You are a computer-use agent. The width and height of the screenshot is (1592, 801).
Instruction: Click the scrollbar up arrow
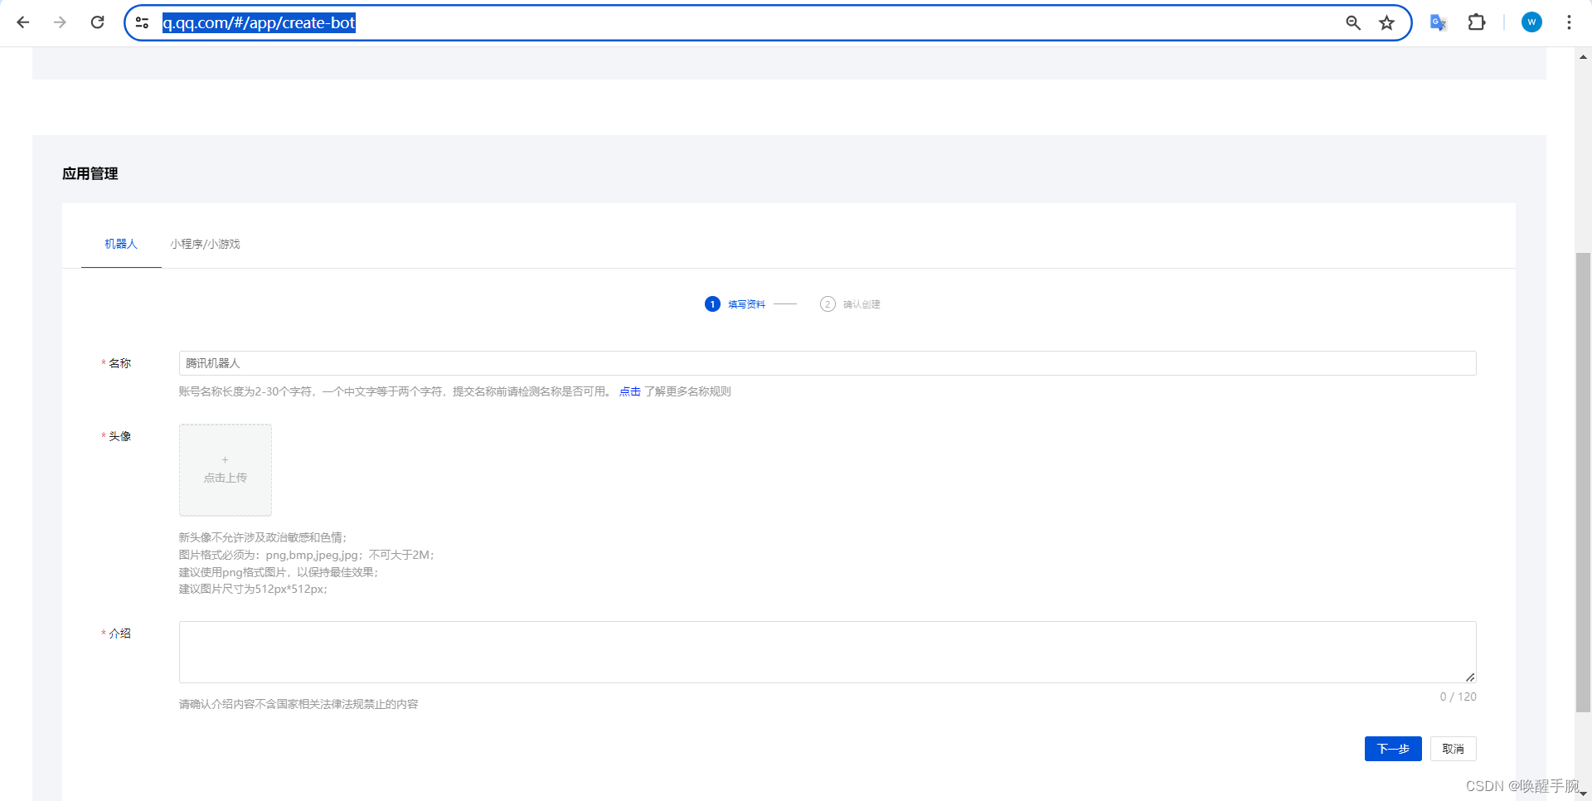(1583, 57)
